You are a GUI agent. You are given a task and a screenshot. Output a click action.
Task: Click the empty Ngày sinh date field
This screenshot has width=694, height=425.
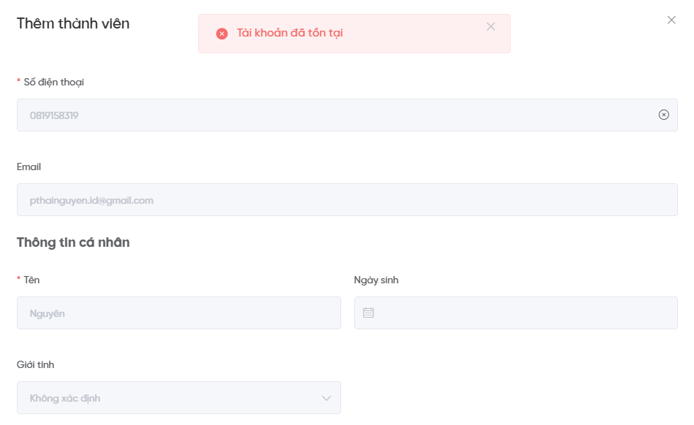(522, 313)
